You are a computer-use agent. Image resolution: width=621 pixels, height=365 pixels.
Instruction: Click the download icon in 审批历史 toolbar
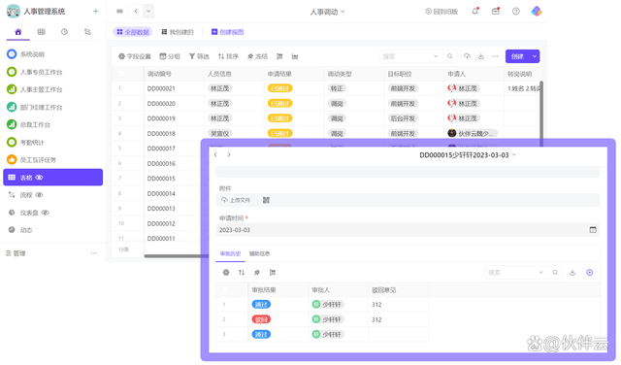click(x=572, y=272)
